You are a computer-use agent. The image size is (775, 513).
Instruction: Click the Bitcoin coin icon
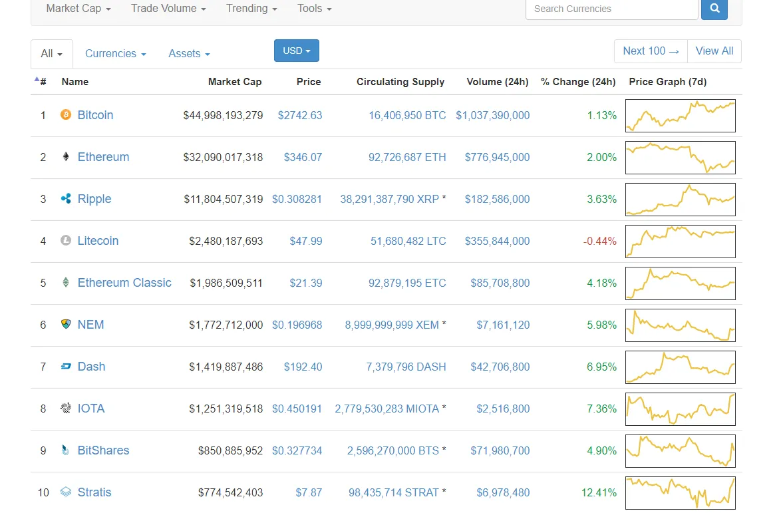pos(66,114)
